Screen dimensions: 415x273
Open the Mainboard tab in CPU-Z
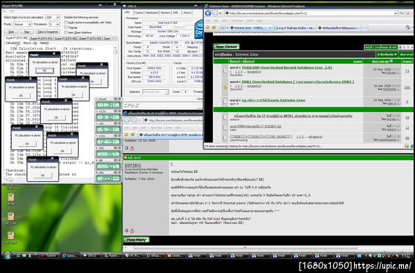click(x=152, y=12)
